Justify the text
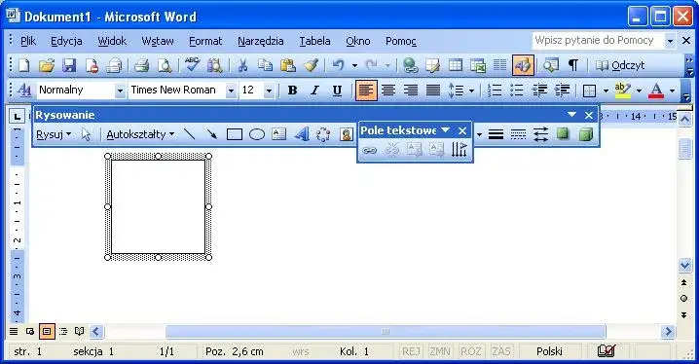The image size is (699, 364). point(433,91)
